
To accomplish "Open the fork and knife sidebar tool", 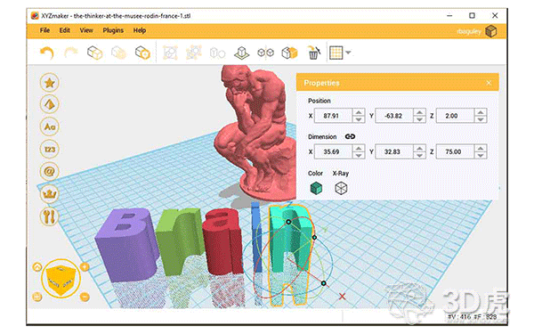I will click(49, 216).
